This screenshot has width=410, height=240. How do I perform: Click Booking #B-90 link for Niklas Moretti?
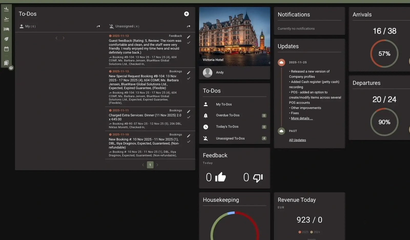click(x=145, y=125)
